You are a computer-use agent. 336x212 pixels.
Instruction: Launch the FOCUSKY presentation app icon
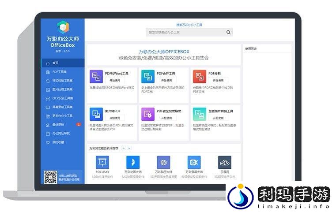click(x=102, y=162)
